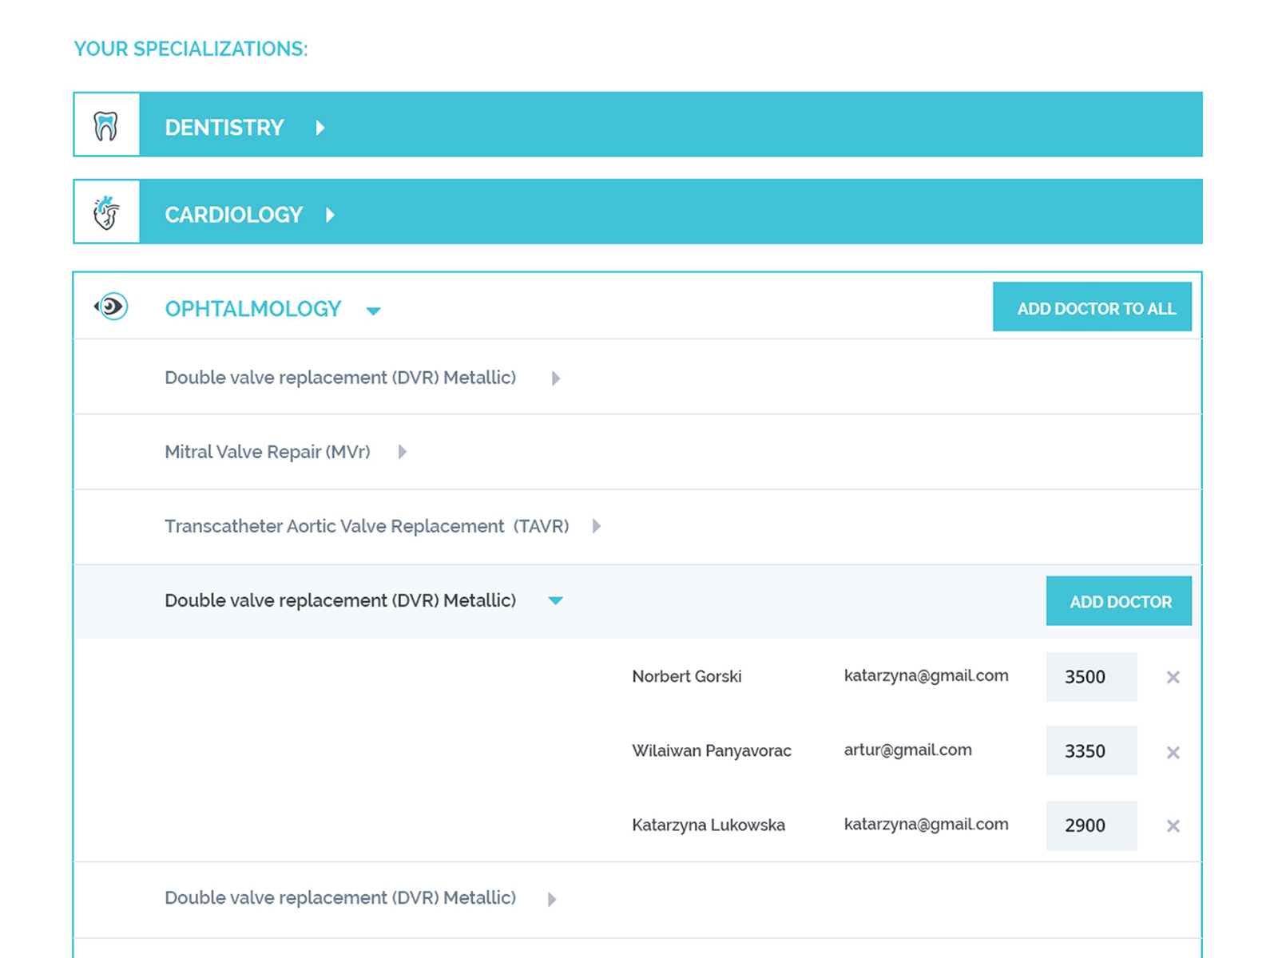Edit the price field showing 2900

[x=1092, y=825]
